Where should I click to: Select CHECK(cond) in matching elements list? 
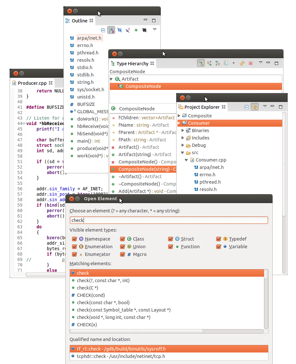(91, 295)
